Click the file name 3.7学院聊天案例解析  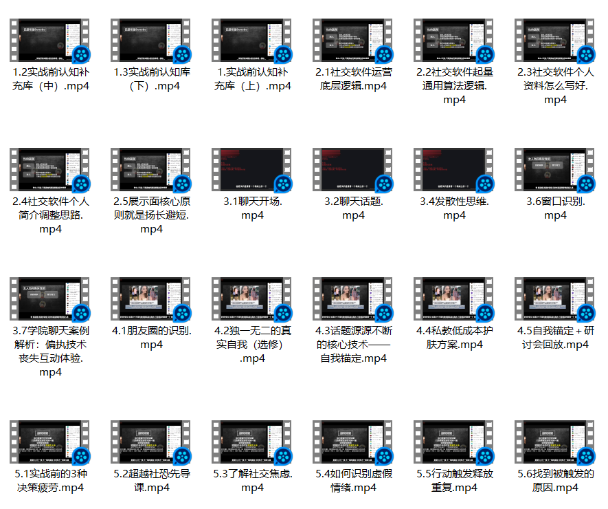[50, 351]
